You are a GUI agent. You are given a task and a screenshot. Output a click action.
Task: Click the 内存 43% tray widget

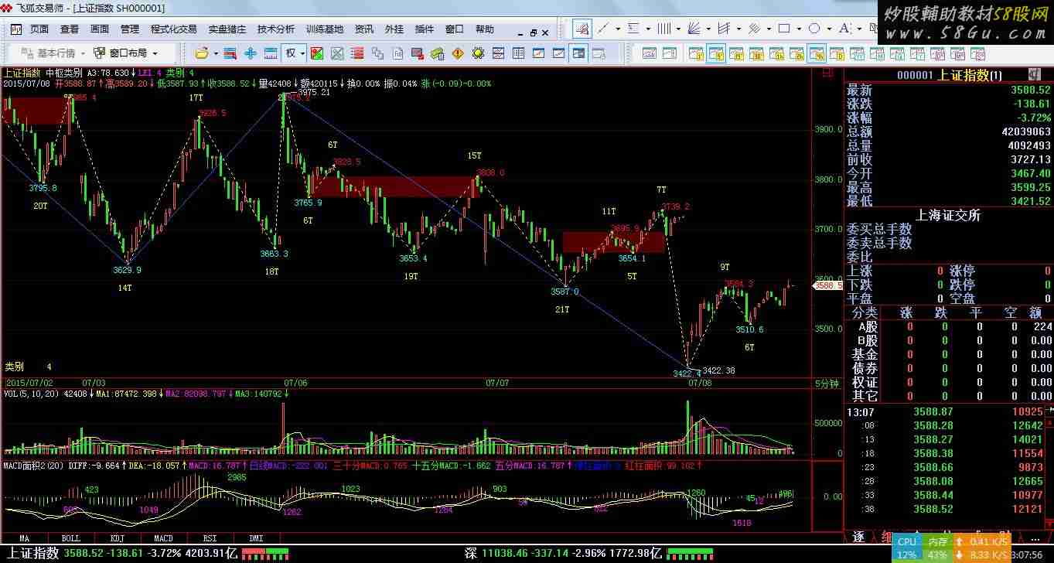click(x=937, y=548)
